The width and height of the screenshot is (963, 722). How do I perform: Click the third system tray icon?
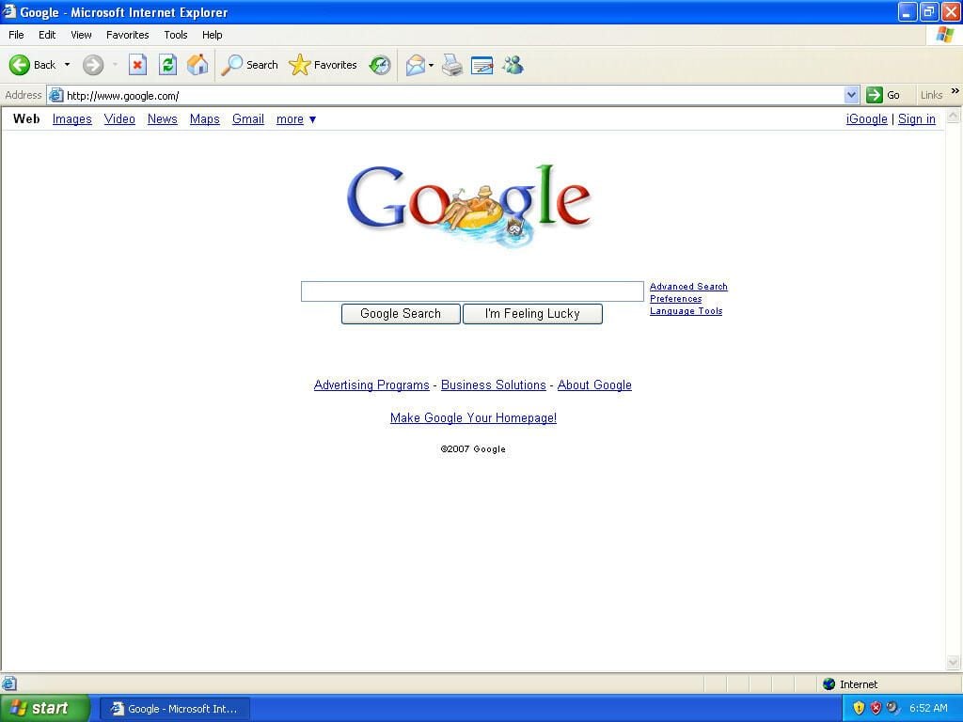coord(892,708)
